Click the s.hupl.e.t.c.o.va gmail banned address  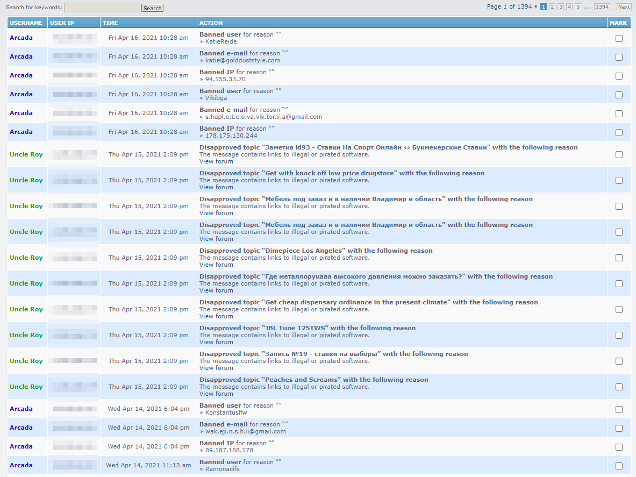[263, 117]
